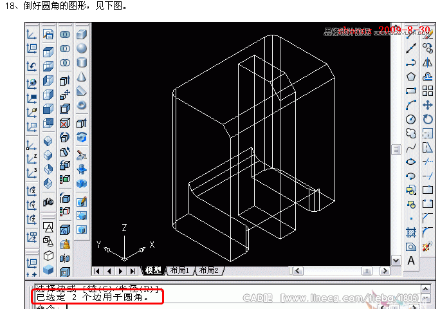The image size is (440, 309).
Task: Switch to the 布局2 tab
Action: (209, 270)
